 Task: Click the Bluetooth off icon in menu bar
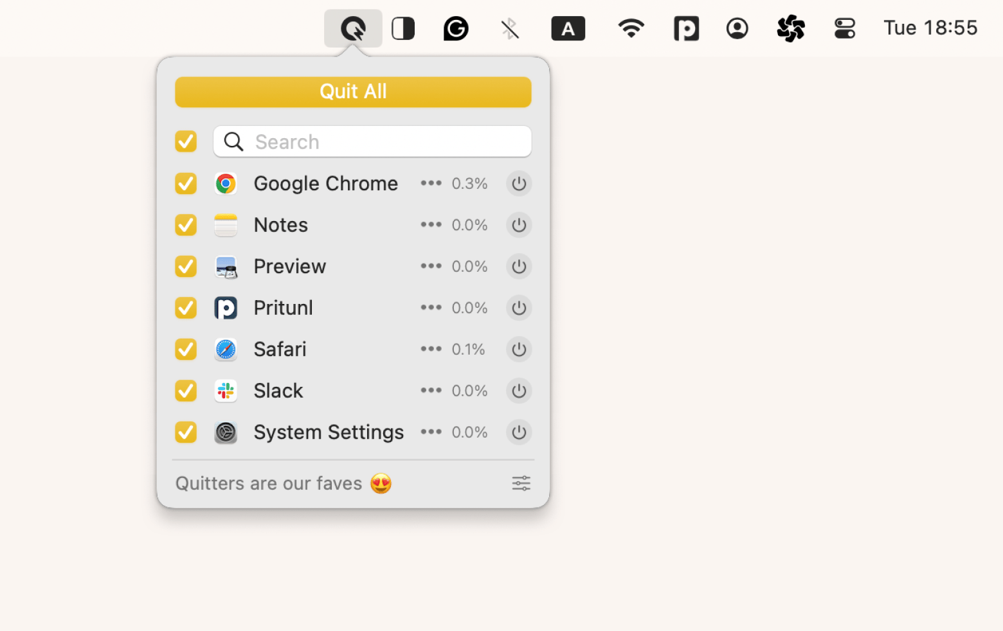pos(510,28)
